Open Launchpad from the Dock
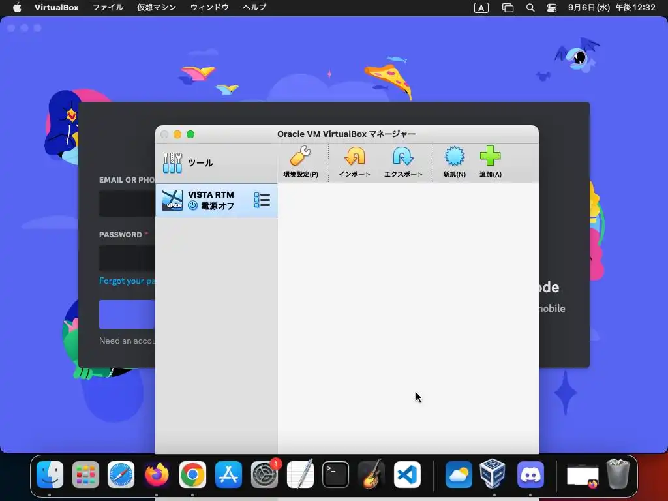This screenshot has width=668, height=501. 85,474
